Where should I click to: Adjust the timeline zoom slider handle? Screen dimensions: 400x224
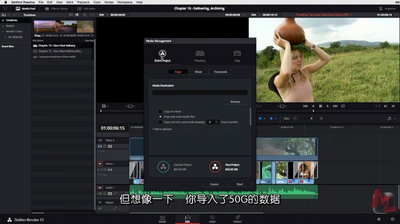(x=311, y=118)
